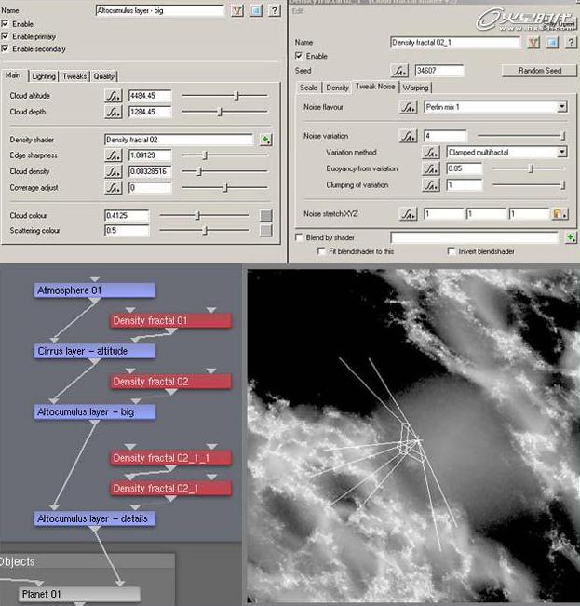Open help for Density fractal 02_1 panel
The image size is (580, 606).
click(571, 43)
